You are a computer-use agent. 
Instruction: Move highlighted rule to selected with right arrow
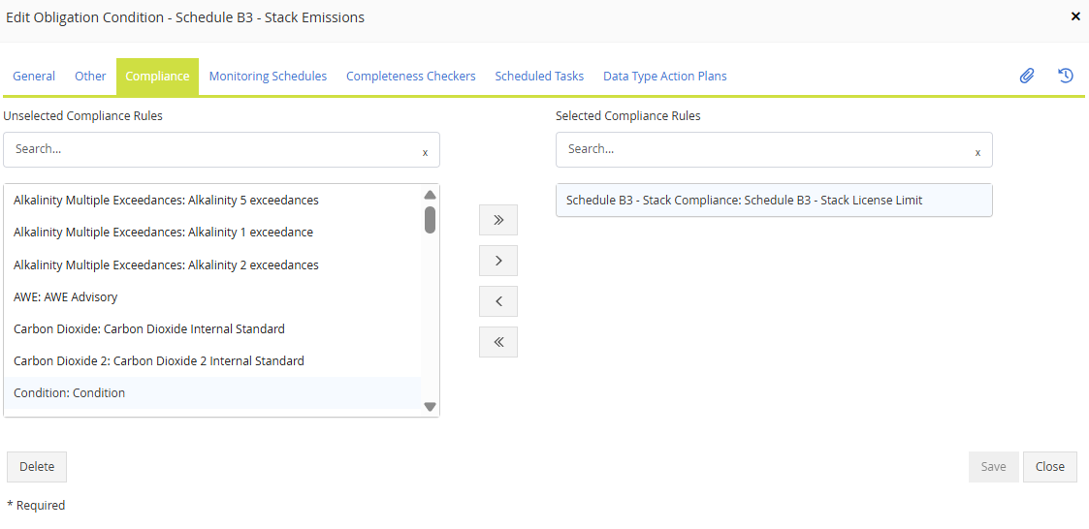pyautogui.click(x=498, y=261)
